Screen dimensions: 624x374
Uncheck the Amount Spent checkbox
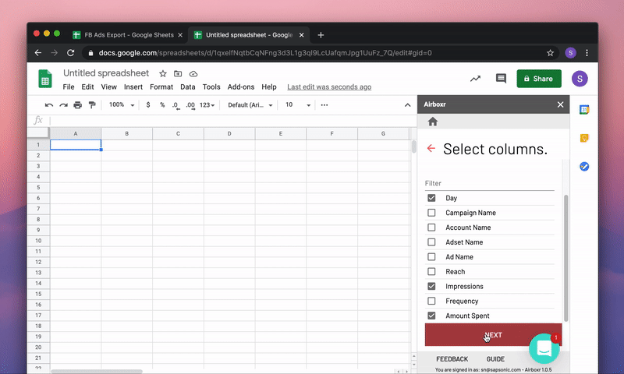click(x=431, y=316)
